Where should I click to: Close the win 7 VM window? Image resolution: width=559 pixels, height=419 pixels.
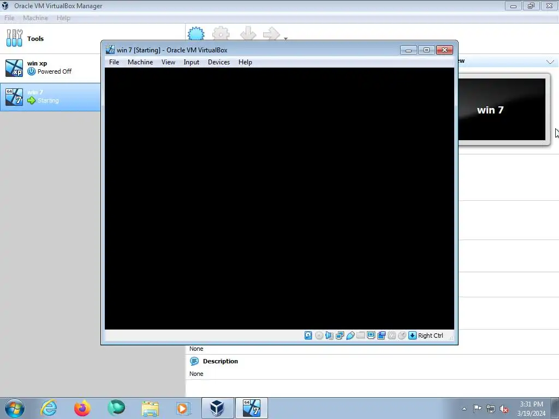[444, 50]
